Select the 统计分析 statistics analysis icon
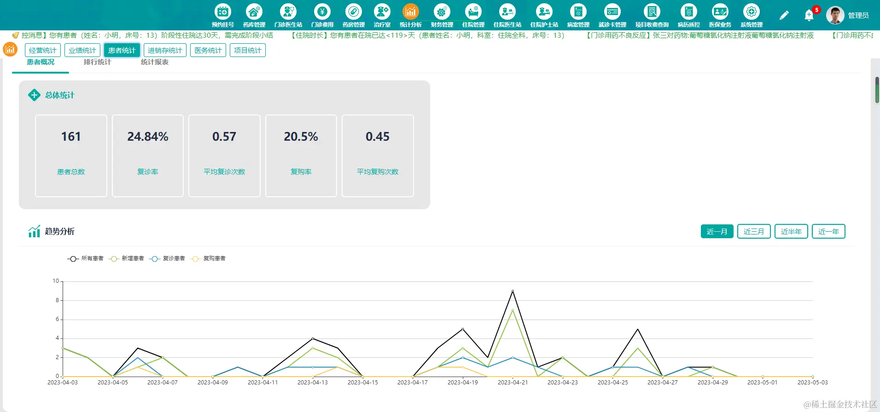 coord(411,16)
